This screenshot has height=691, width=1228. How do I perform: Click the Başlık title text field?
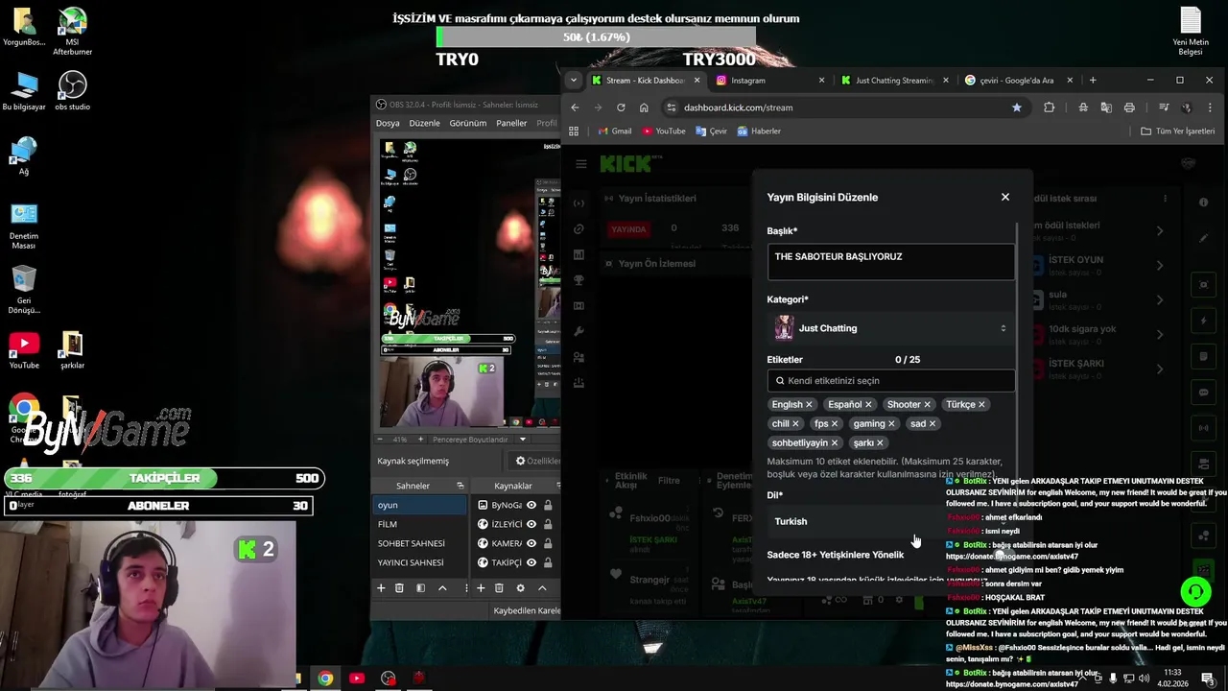890,261
